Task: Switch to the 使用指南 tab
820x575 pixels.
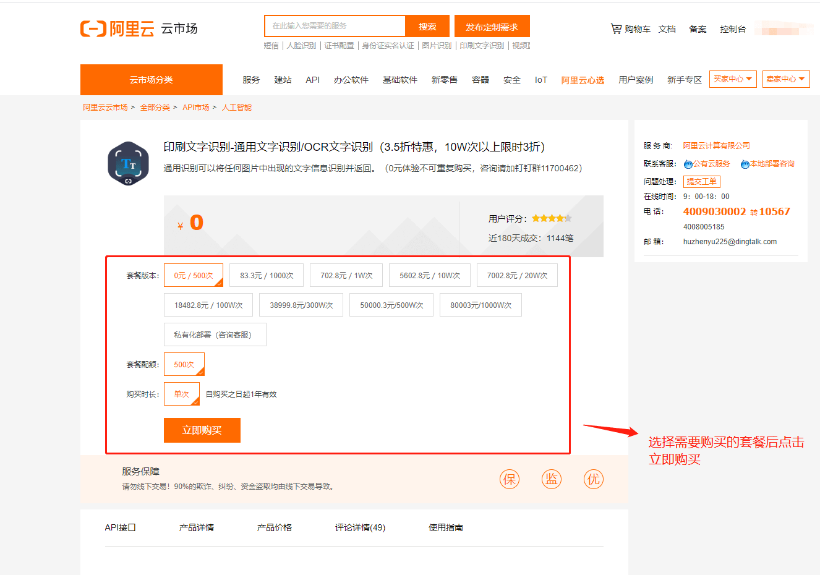Action: coord(446,527)
